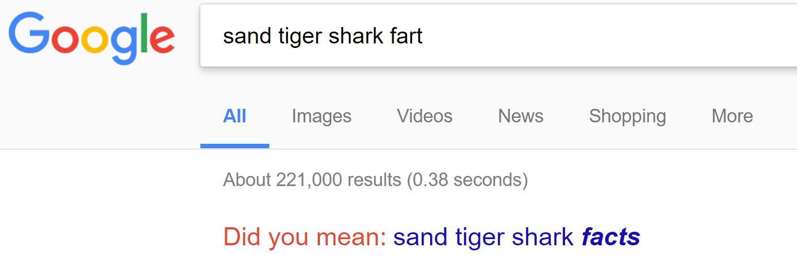Viewport: 797px width, 278px height.
Task: Click the "About 221,000 results" text
Action: [312, 180]
